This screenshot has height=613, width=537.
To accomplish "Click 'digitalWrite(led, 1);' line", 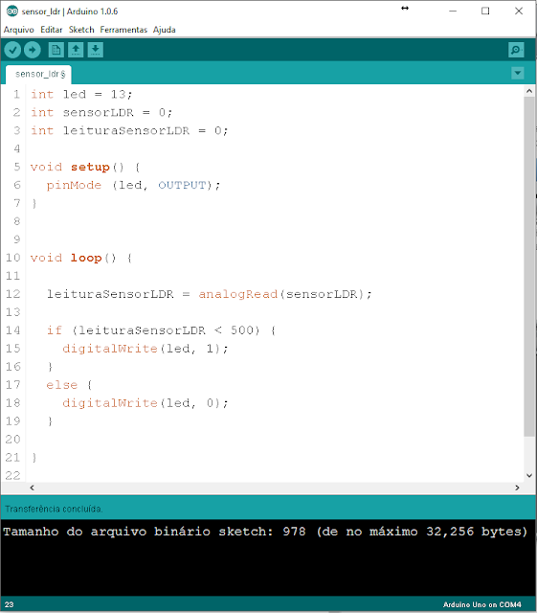I will coord(145,349).
